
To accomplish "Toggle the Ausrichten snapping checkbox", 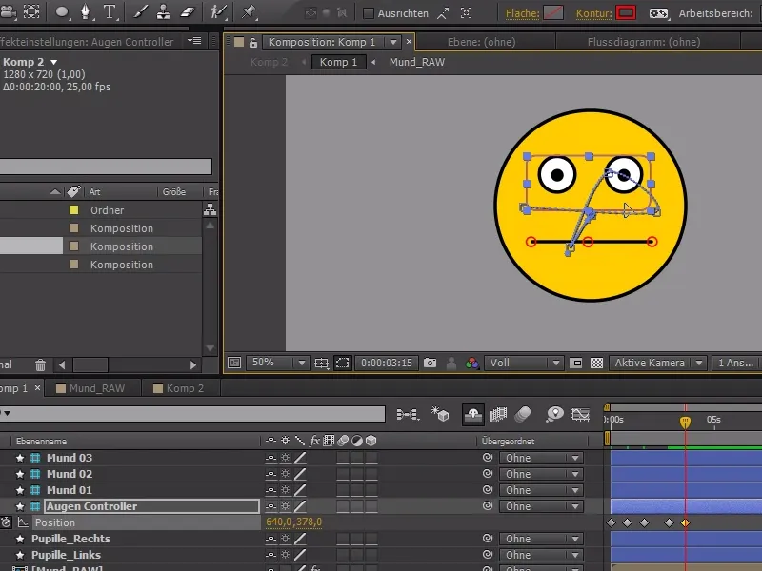I will pyautogui.click(x=369, y=13).
